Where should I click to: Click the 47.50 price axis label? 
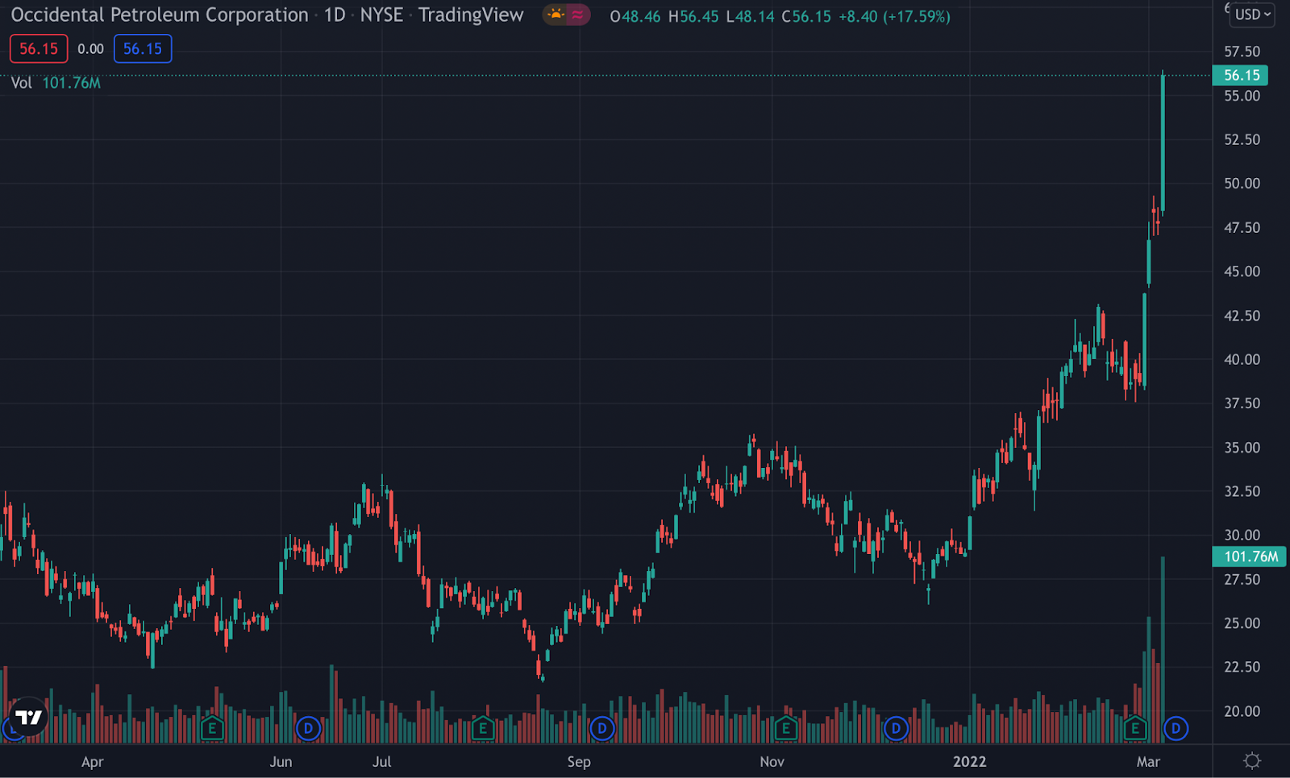point(1242,228)
